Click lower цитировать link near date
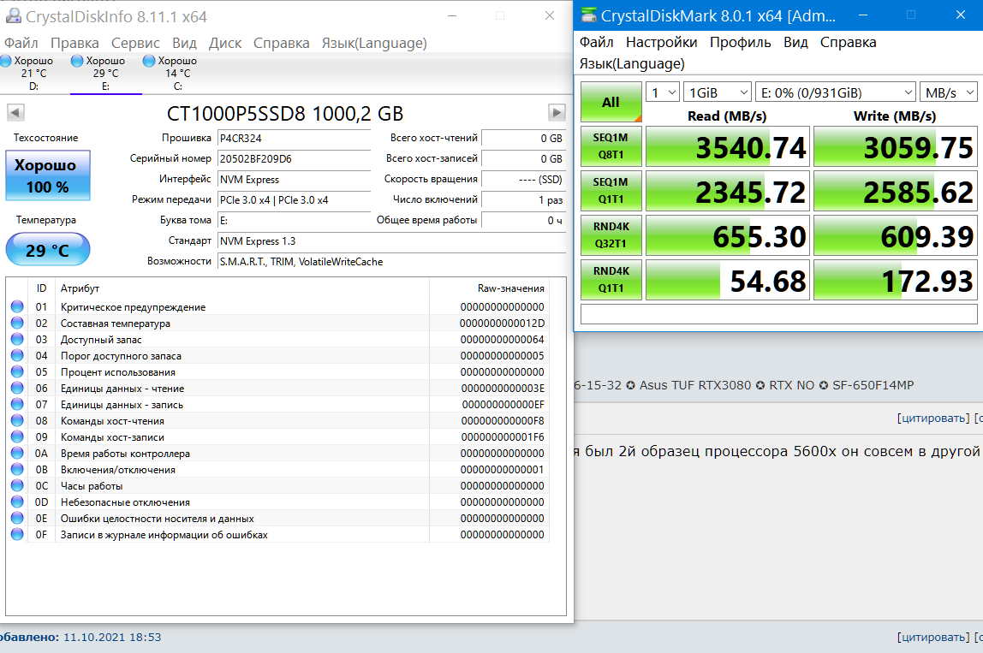 click(933, 638)
